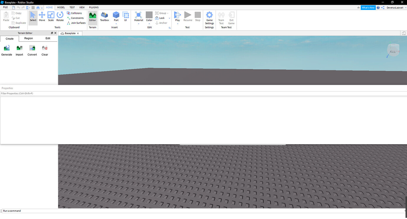Screen dimensions: 407x219
Task: Open the Terrain Editor via Editor icon
Action: point(93,17)
